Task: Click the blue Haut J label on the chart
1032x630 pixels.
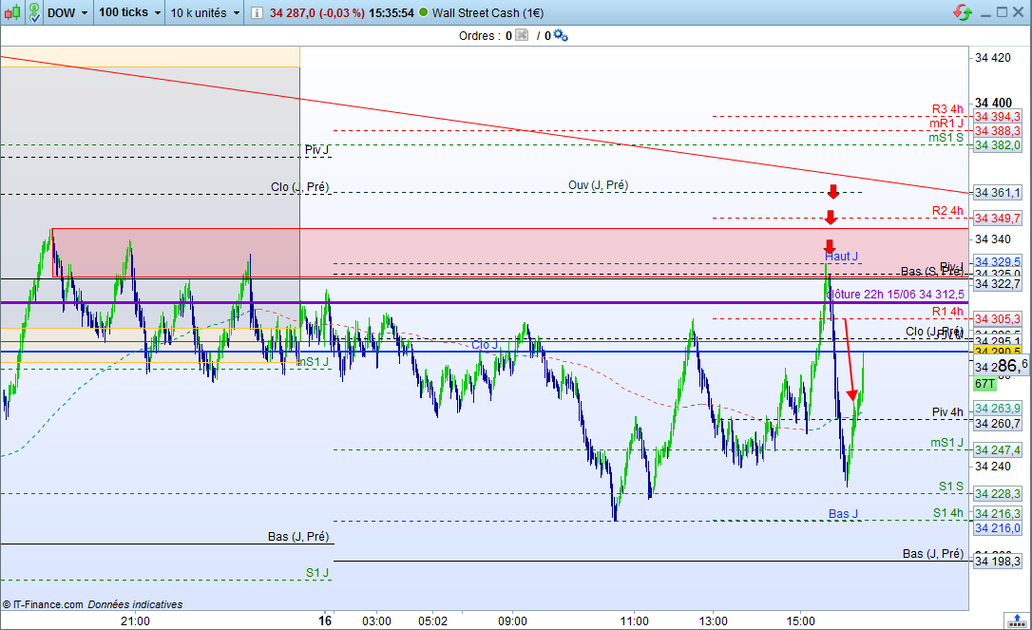Action: (842, 256)
